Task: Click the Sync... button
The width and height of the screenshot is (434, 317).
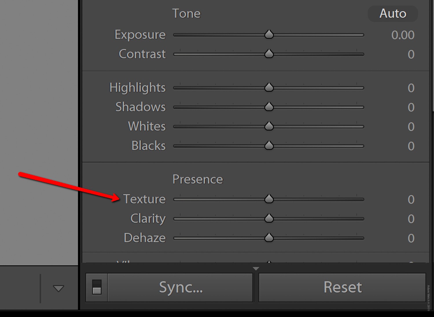Action: point(181,287)
